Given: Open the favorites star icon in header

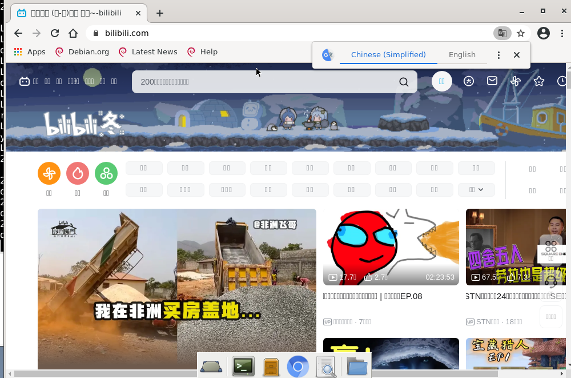Looking at the screenshot, I should [539, 81].
